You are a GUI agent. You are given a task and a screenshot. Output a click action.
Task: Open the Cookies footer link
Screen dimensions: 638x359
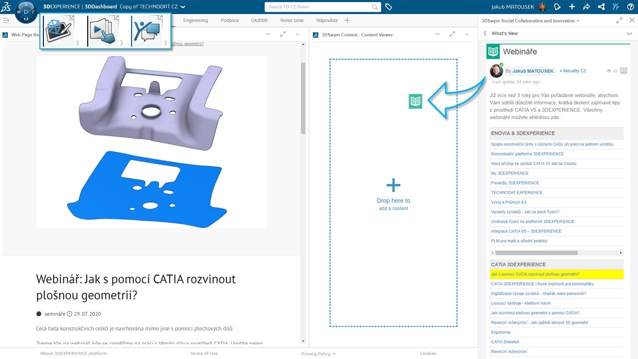(428, 354)
